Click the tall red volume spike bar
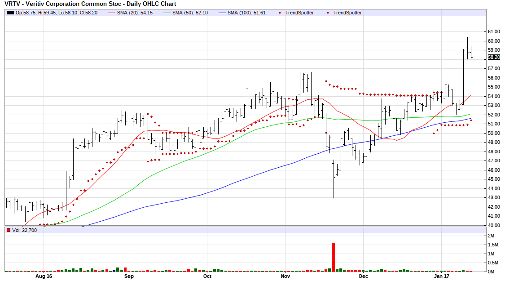505x290 pixels. coord(334,258)
